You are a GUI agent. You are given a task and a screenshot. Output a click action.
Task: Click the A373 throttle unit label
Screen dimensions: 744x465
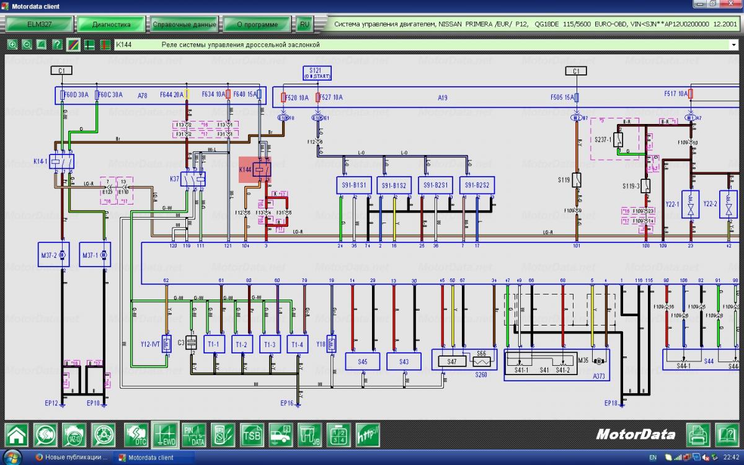tap(599, 376)
